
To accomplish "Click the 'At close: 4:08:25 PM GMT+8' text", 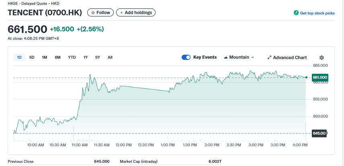I will [x=33, y=39].
